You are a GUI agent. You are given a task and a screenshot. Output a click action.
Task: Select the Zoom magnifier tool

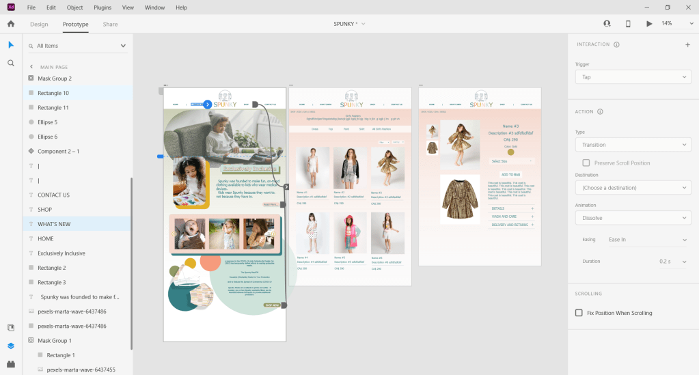coord(11,63)
